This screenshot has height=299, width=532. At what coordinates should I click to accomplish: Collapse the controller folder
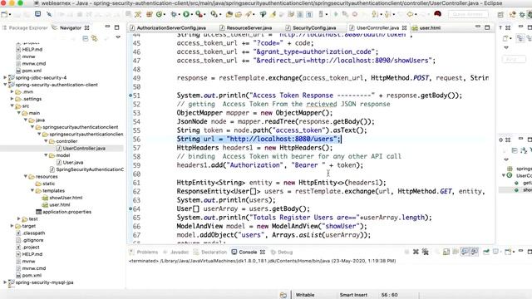pos(47,141)
